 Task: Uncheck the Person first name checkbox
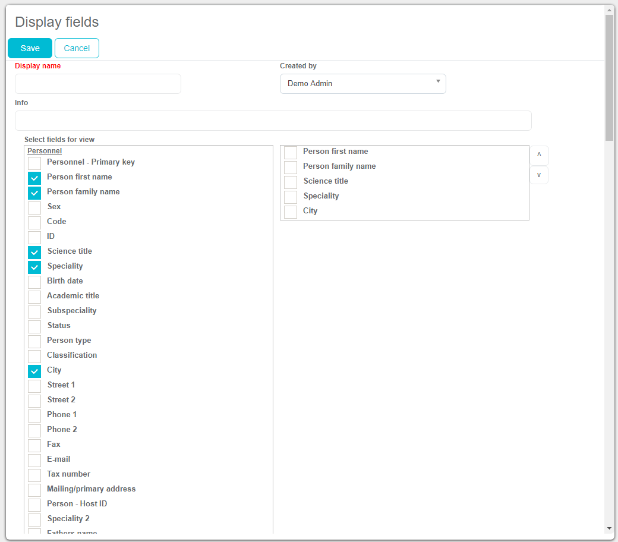coord(35,178)
